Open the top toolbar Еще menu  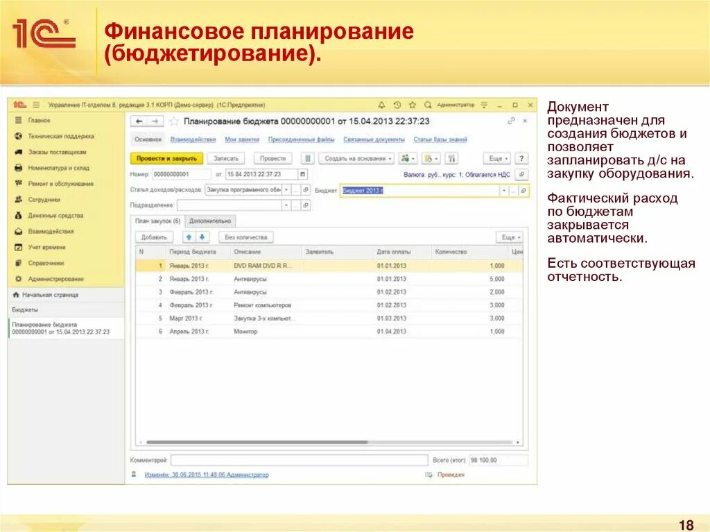(497, 159)
